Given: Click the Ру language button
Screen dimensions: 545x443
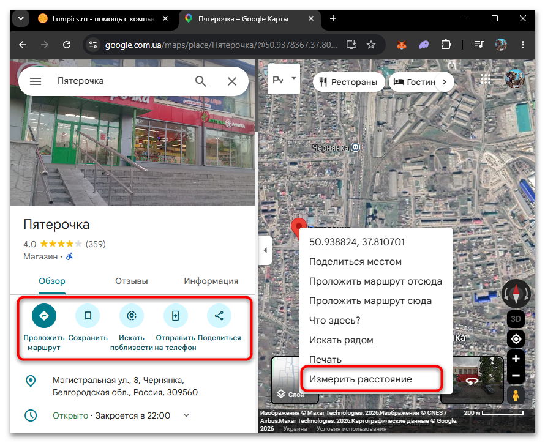Looking at the screenshot, I should 278,80.
